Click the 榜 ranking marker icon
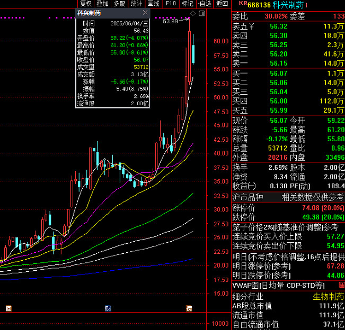 point(189,308)
